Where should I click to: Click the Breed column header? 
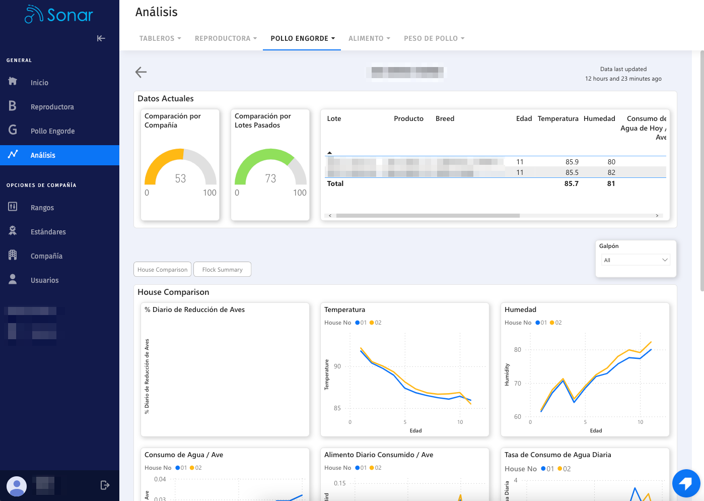tap(445, 118)
